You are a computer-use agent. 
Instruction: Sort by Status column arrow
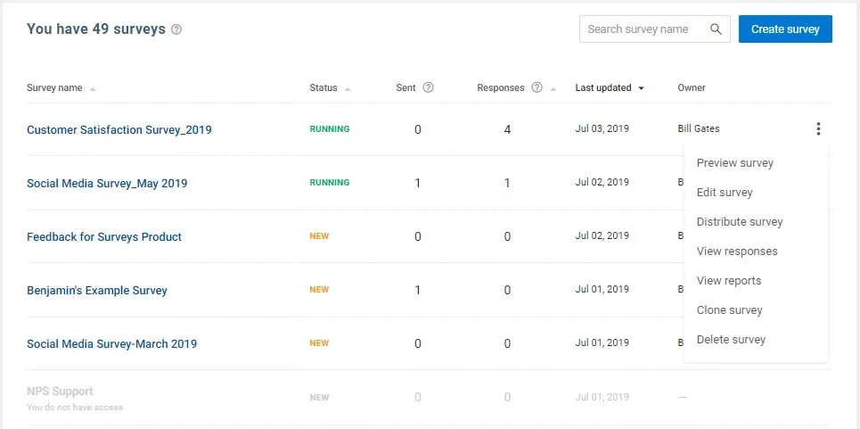tap(348, 89)
